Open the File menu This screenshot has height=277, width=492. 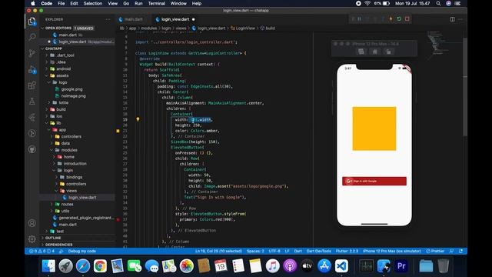point(61,3)
